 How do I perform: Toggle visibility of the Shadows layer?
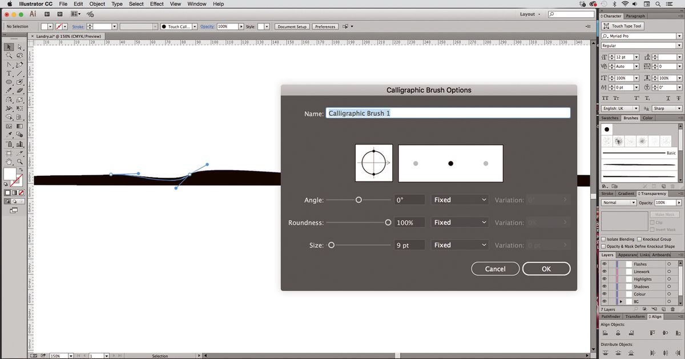click(605, 286)
